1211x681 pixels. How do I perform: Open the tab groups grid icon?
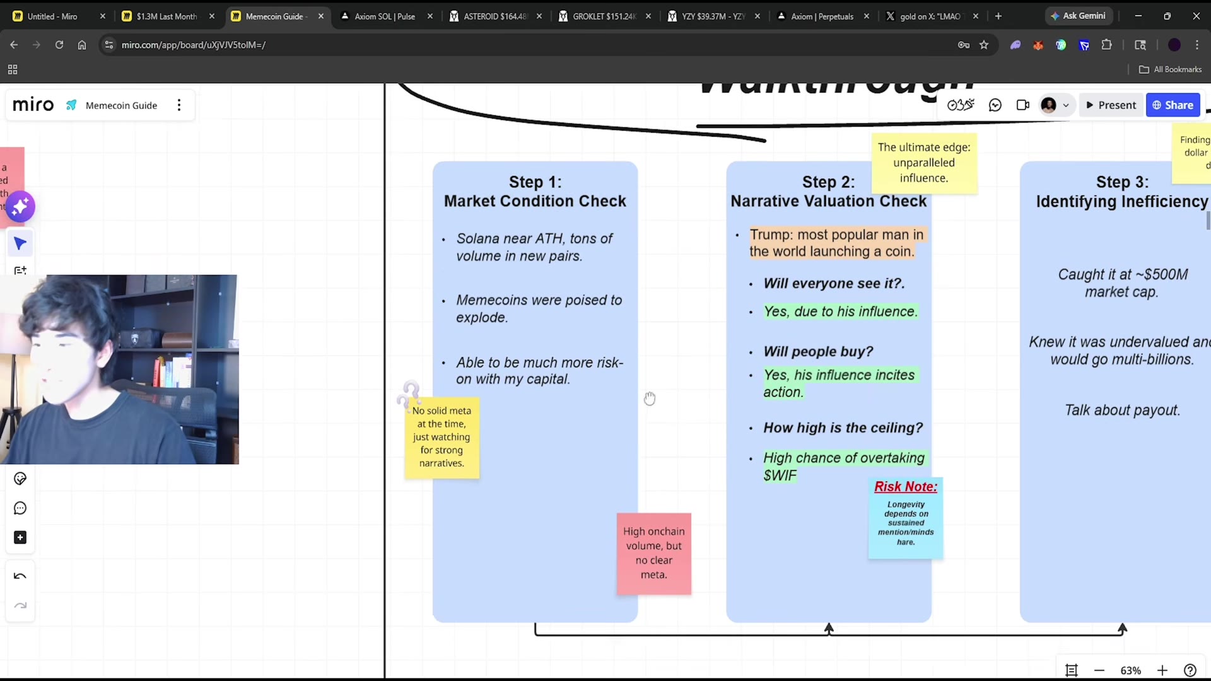pyautogui.click(x=13, y=69)
